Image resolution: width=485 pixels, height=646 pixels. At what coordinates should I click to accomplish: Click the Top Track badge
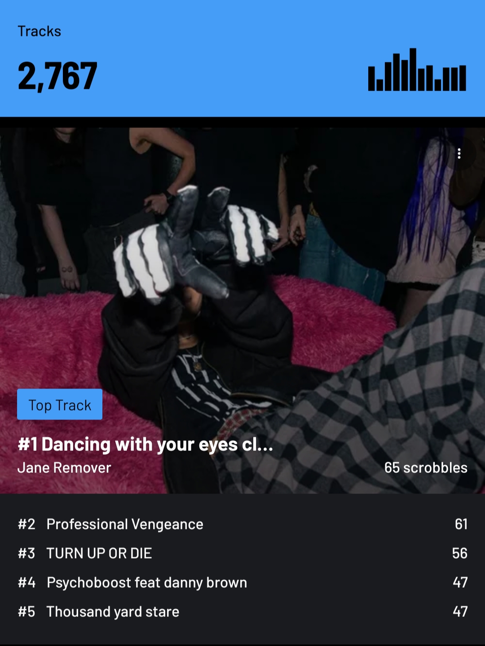[60, 405]
